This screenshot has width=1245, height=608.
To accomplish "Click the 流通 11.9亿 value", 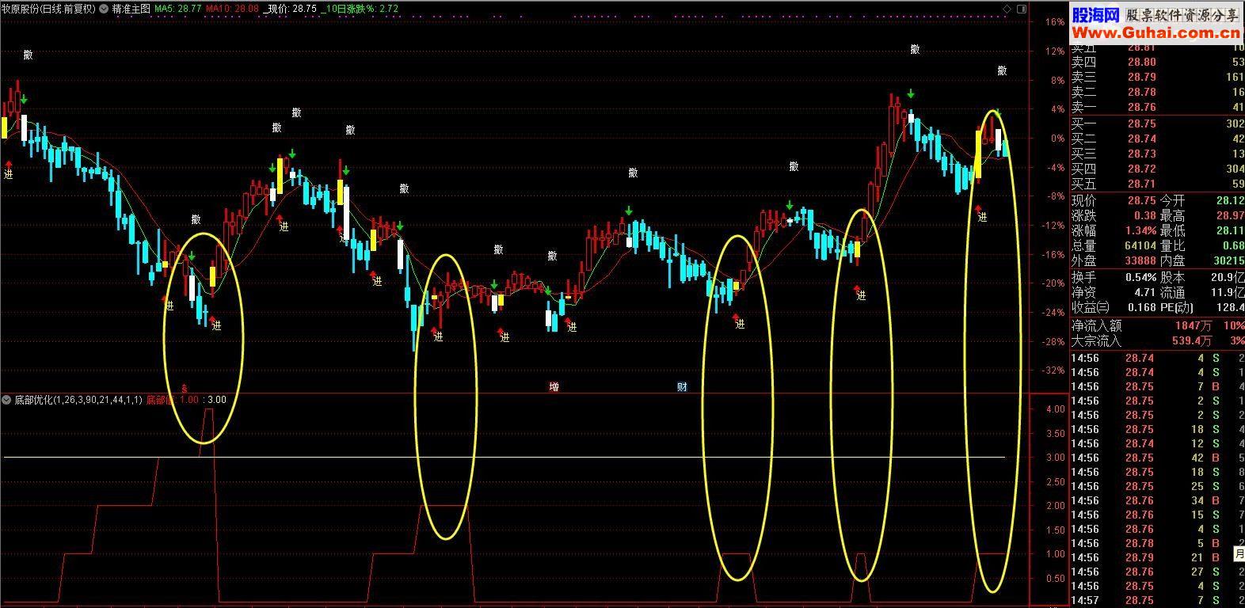I will [1229, 292].
